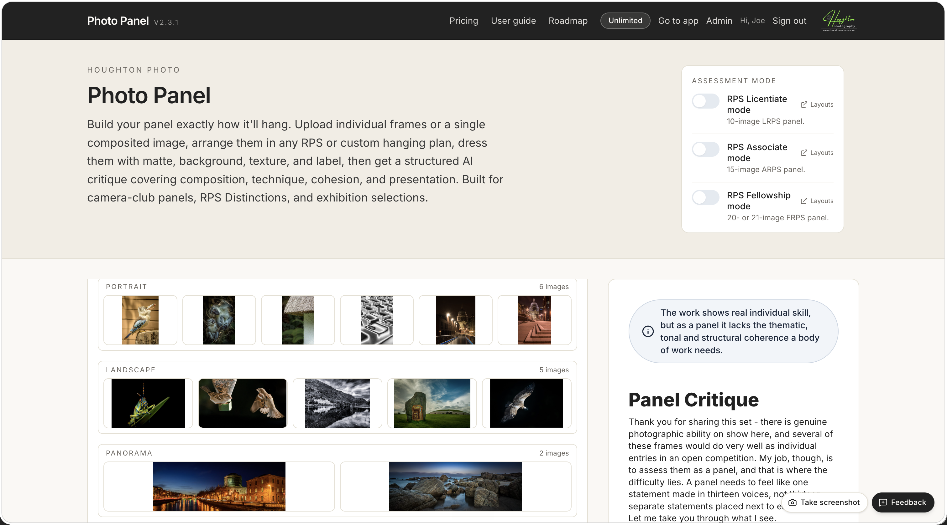The image size is (947, 525).
Task: Select the rocky coastline panorama thumbnail
Action: (x=456, y=487)
